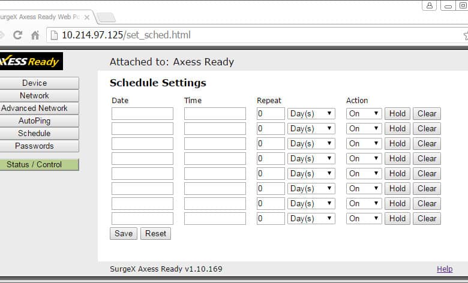Screen dimensions: 468x283
Task: Click Hold in the first schedule row
Action: click(x=397, y=113)
